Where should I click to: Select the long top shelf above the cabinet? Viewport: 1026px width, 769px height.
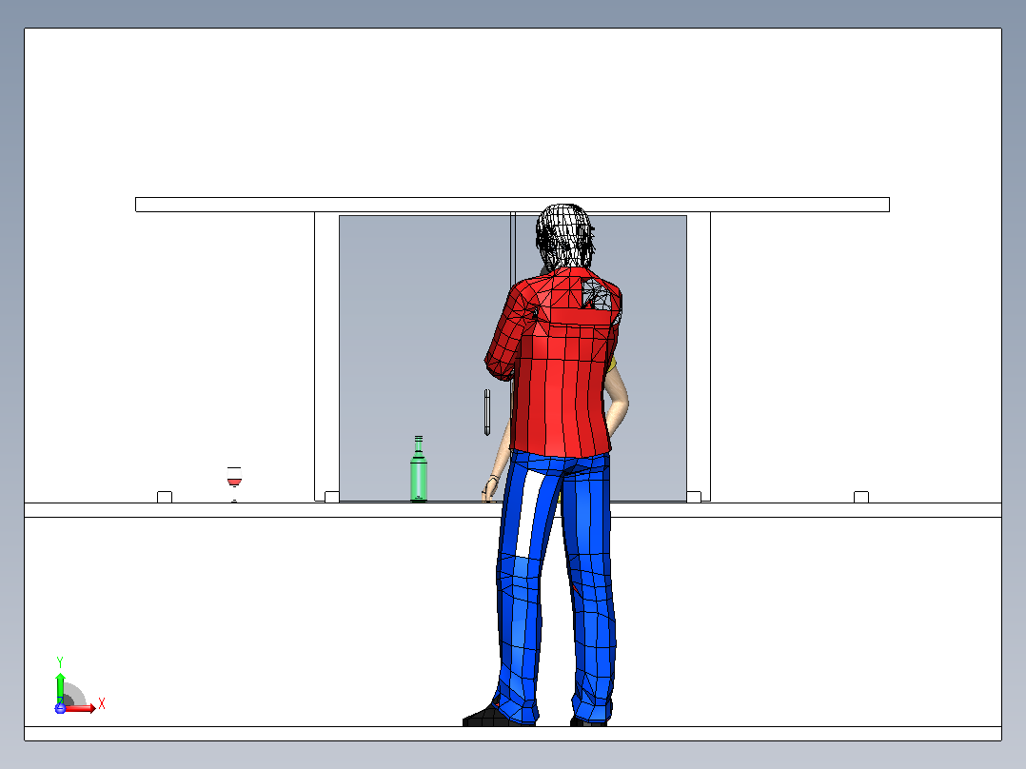click(512, 205)
